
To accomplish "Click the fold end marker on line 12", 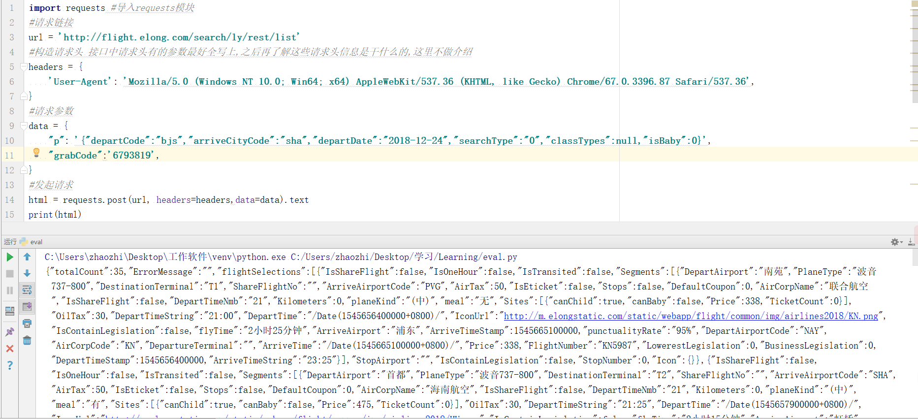I will pyautogui.click(x=23, y=170).
